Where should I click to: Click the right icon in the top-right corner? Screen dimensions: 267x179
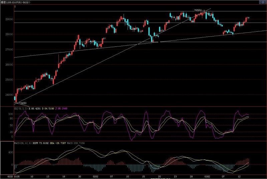[x=264, y=2]
